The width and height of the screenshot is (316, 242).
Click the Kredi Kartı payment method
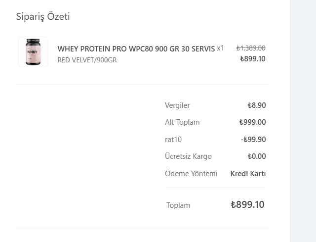(x=248, y=174)
